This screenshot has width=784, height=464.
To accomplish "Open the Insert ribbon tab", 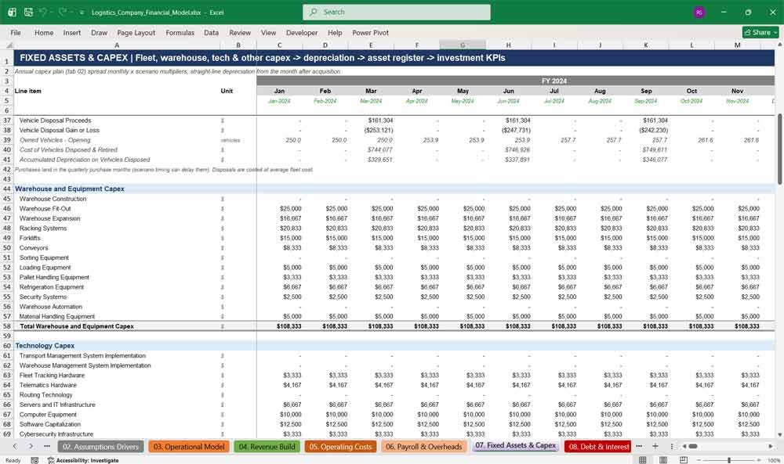I will point(72,32).
